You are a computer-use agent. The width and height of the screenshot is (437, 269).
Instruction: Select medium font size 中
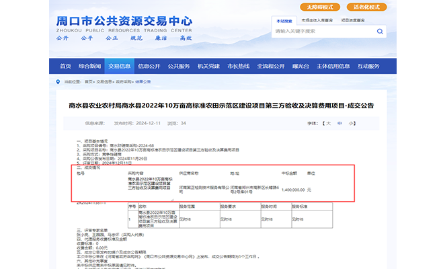pos(340,124)
